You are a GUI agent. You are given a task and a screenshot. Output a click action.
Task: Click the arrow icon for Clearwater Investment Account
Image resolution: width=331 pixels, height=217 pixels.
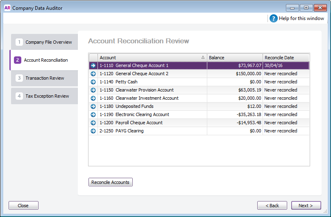93,98
